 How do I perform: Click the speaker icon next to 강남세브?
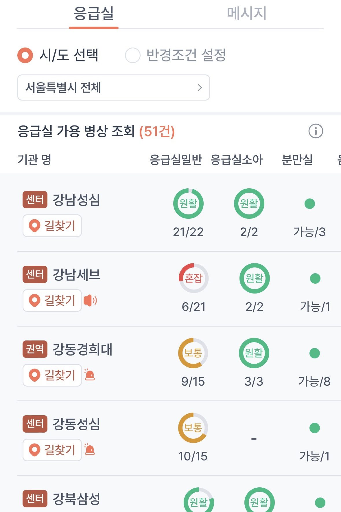tap(90, 300)
